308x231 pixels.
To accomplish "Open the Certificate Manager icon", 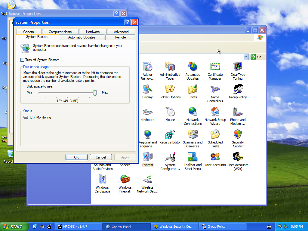I will [x=215, y=67].
